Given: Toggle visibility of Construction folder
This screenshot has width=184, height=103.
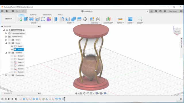Looking at the screenshot, I should [9, 75].
